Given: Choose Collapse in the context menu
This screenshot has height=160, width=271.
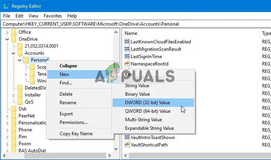Looking at the screenshot, I should coord(80,66).
